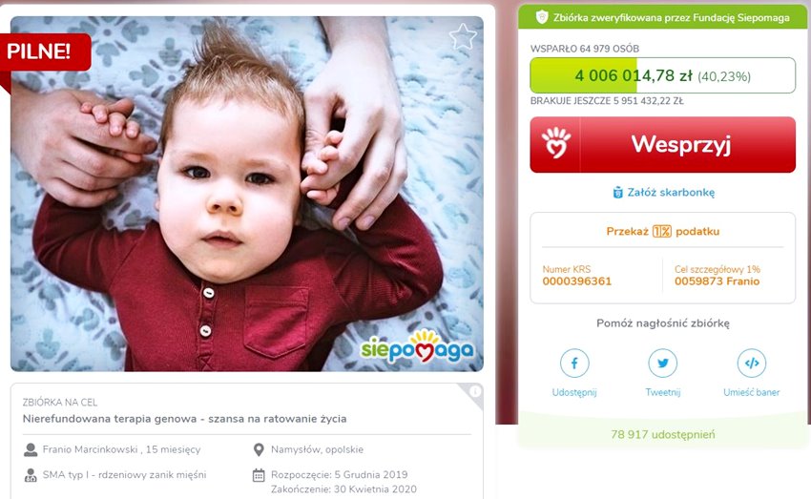Click the piggy bank icon beside Załóż skarbonkę
The image size is (811, 499).
coord(617,193)
